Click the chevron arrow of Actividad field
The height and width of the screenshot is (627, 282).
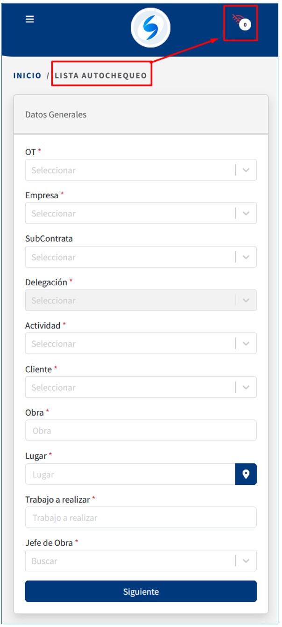[x=246, y=344]
